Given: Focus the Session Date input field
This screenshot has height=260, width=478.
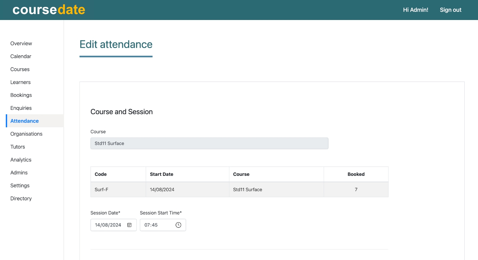Looking at the screenshot, I should (108, 225).
